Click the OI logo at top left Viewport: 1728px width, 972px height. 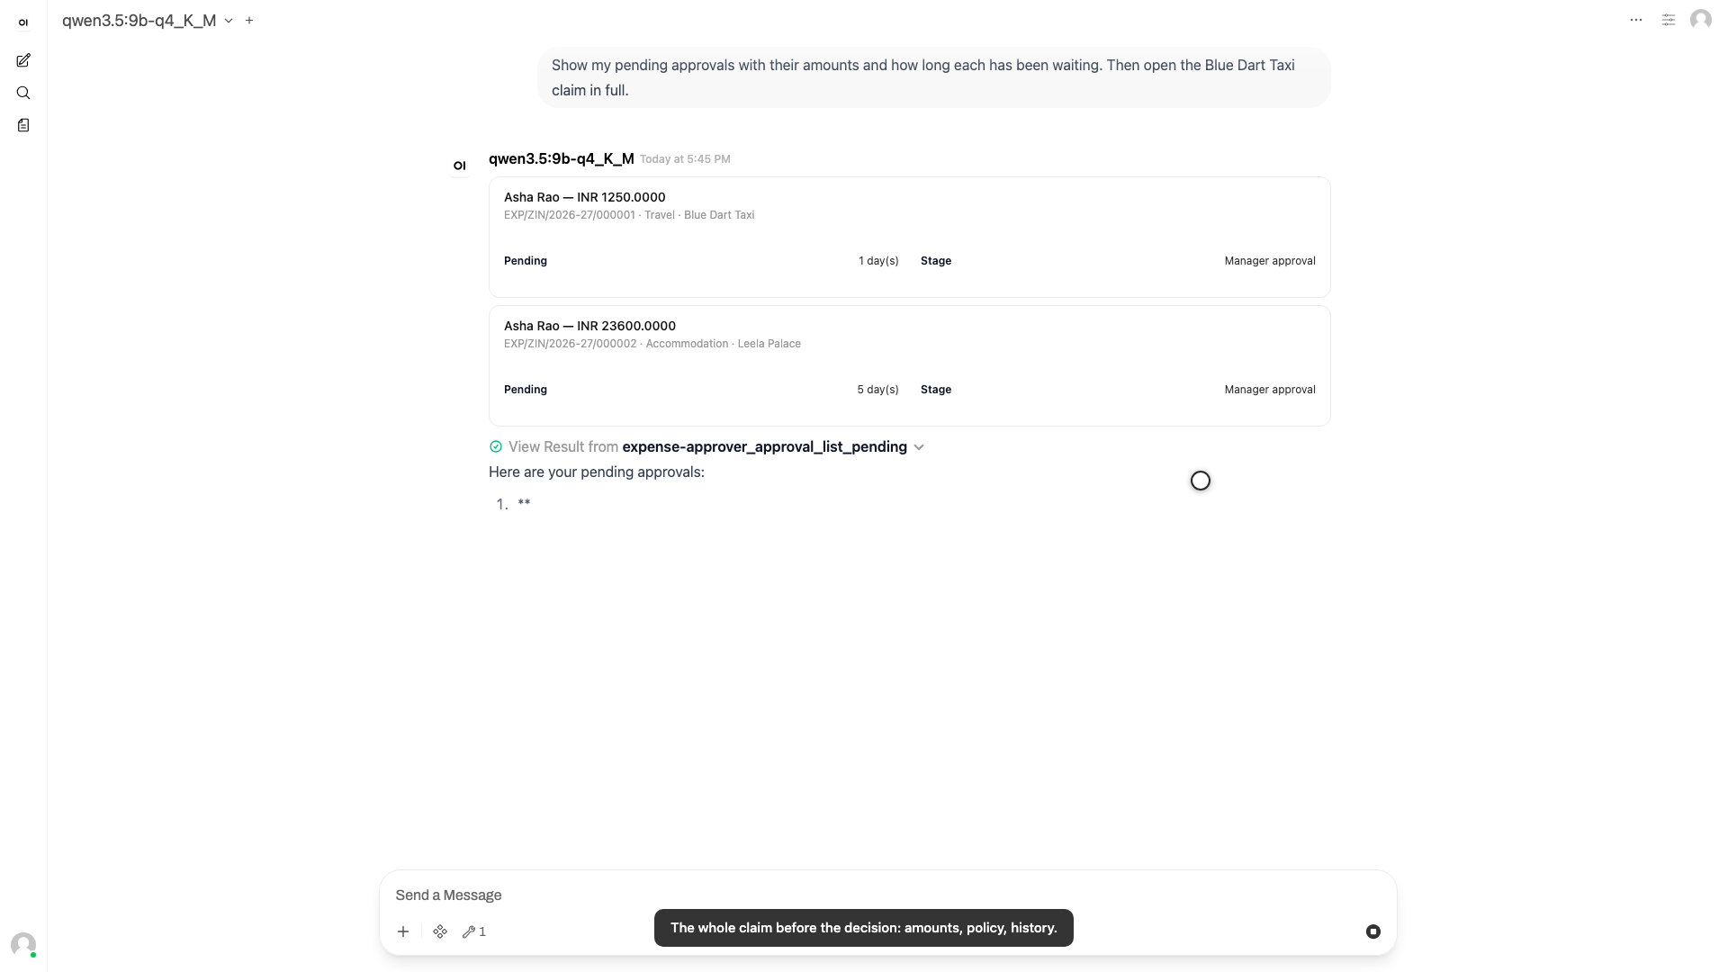[x=23, y=22]
